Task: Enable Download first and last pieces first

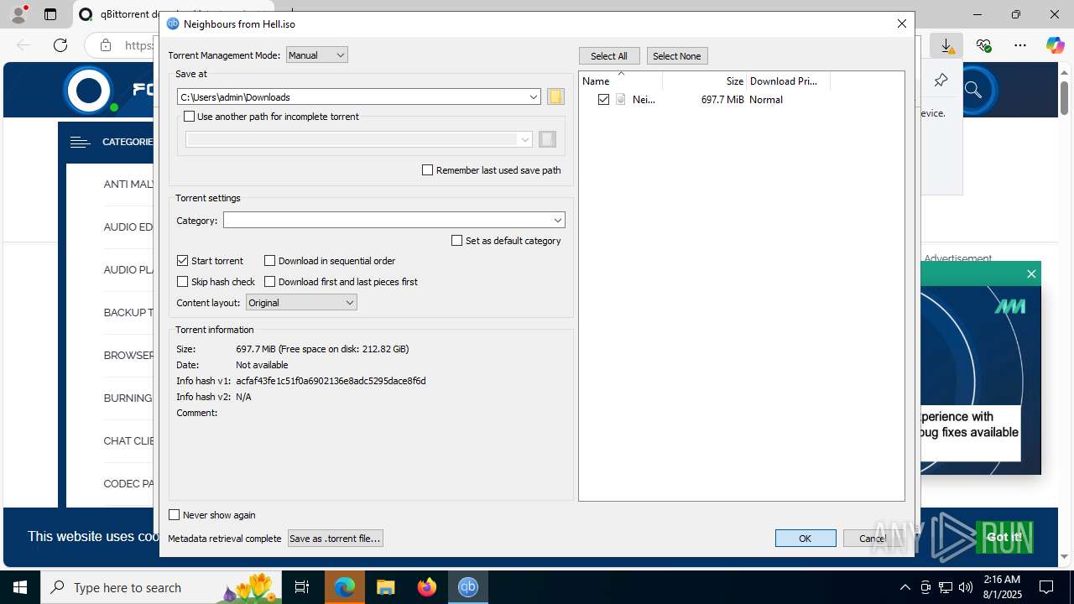Action: tap(269, 282)
